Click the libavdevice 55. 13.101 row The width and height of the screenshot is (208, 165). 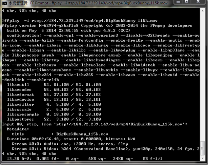point(54,100)
